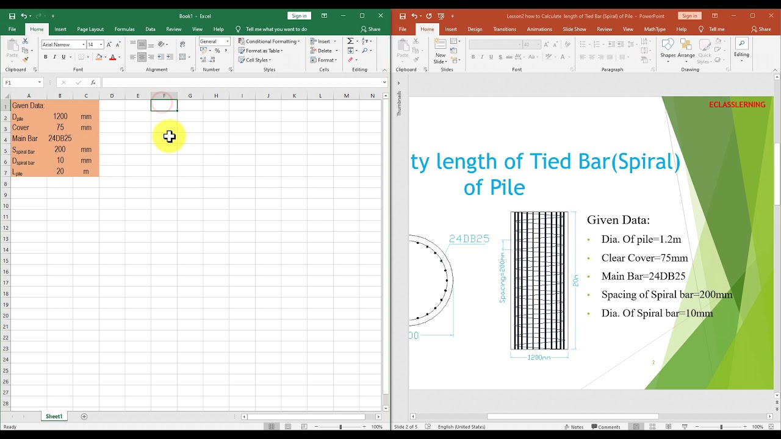Open Sort & Filter in Excel
The width and height of the screenshot is (781, 439).
(368, 41)
